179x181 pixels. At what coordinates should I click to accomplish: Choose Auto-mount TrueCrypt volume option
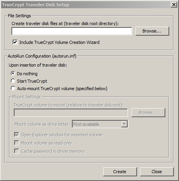click(x=13, y=88)
